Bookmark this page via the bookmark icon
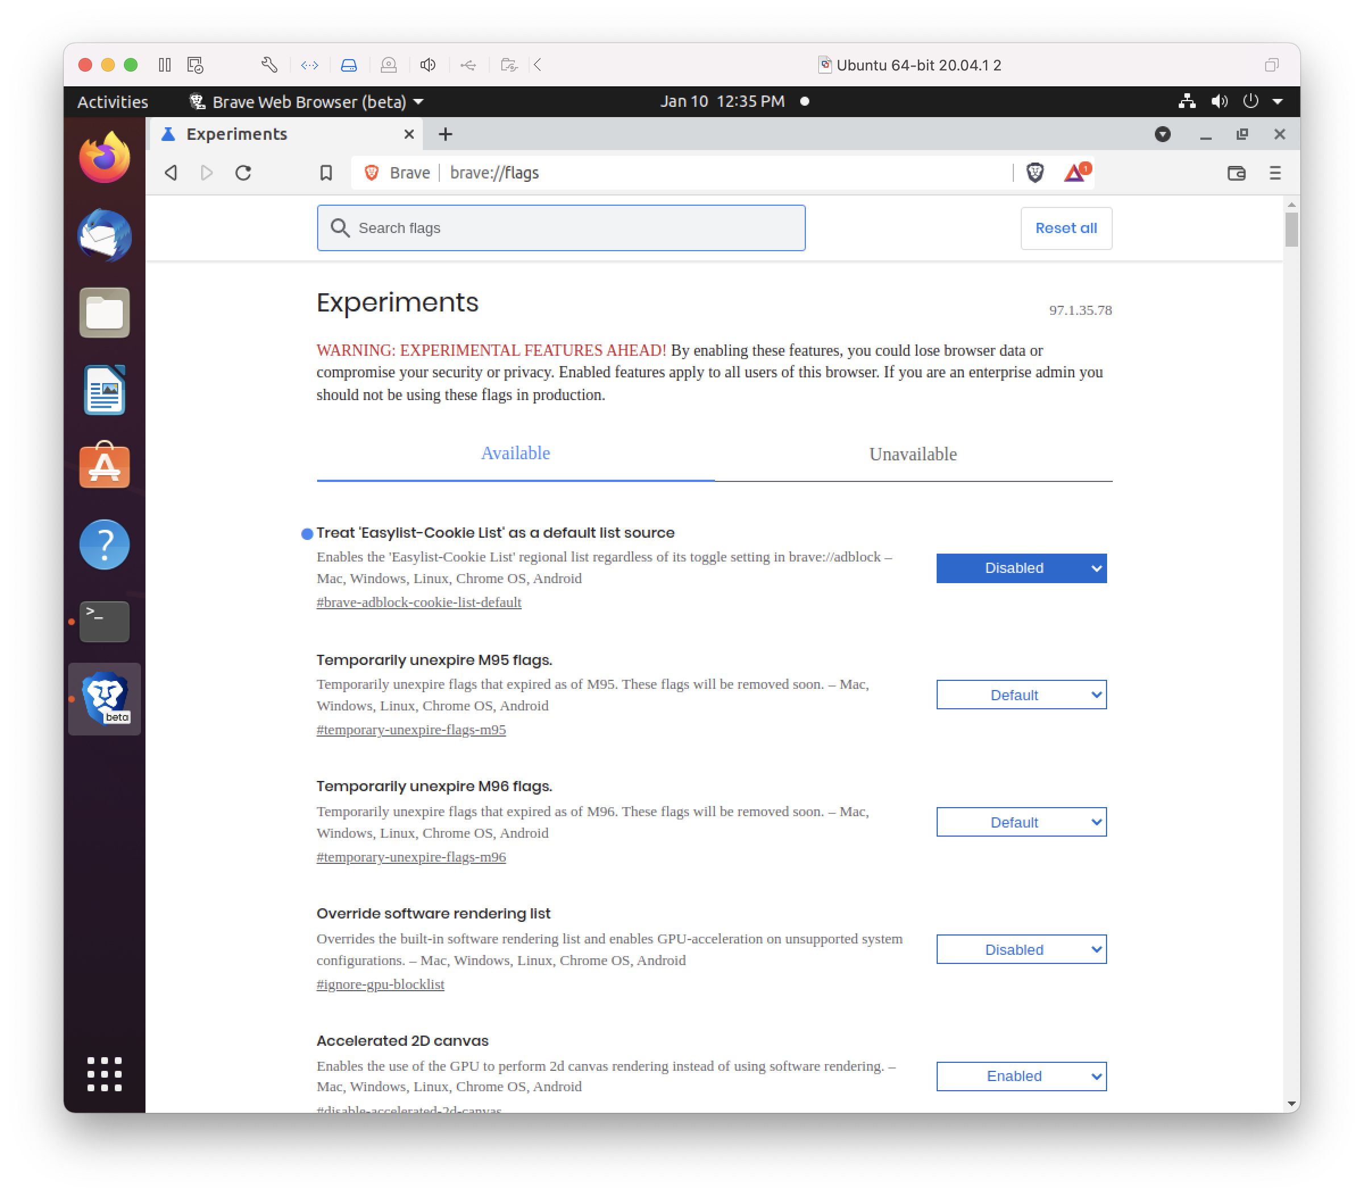The image size is (1364, 1197). [x=326, y=173]
